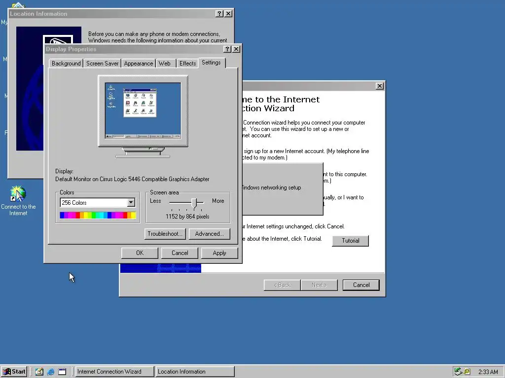
Task: Expand the Colors dropdown showing 256 Colors
Action: coord(131,202)
